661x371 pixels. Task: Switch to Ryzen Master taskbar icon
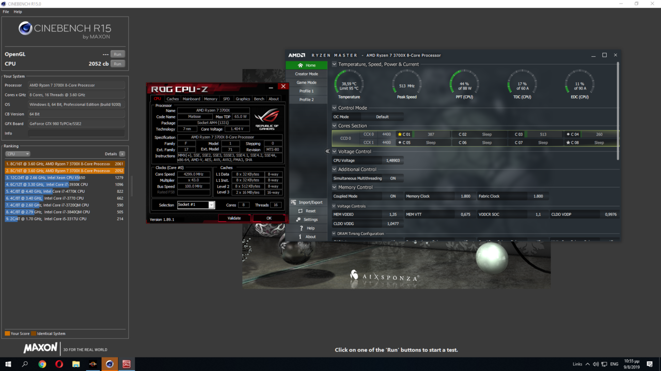point(93,364)
